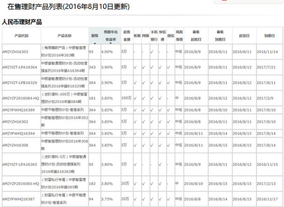Click product name ending in 第085期
This screenshot has width=284, height=207.
tap(64, 183)
